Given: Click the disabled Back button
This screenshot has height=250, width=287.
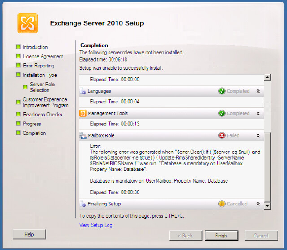Looking at the screenshot, I should (186, 236).
